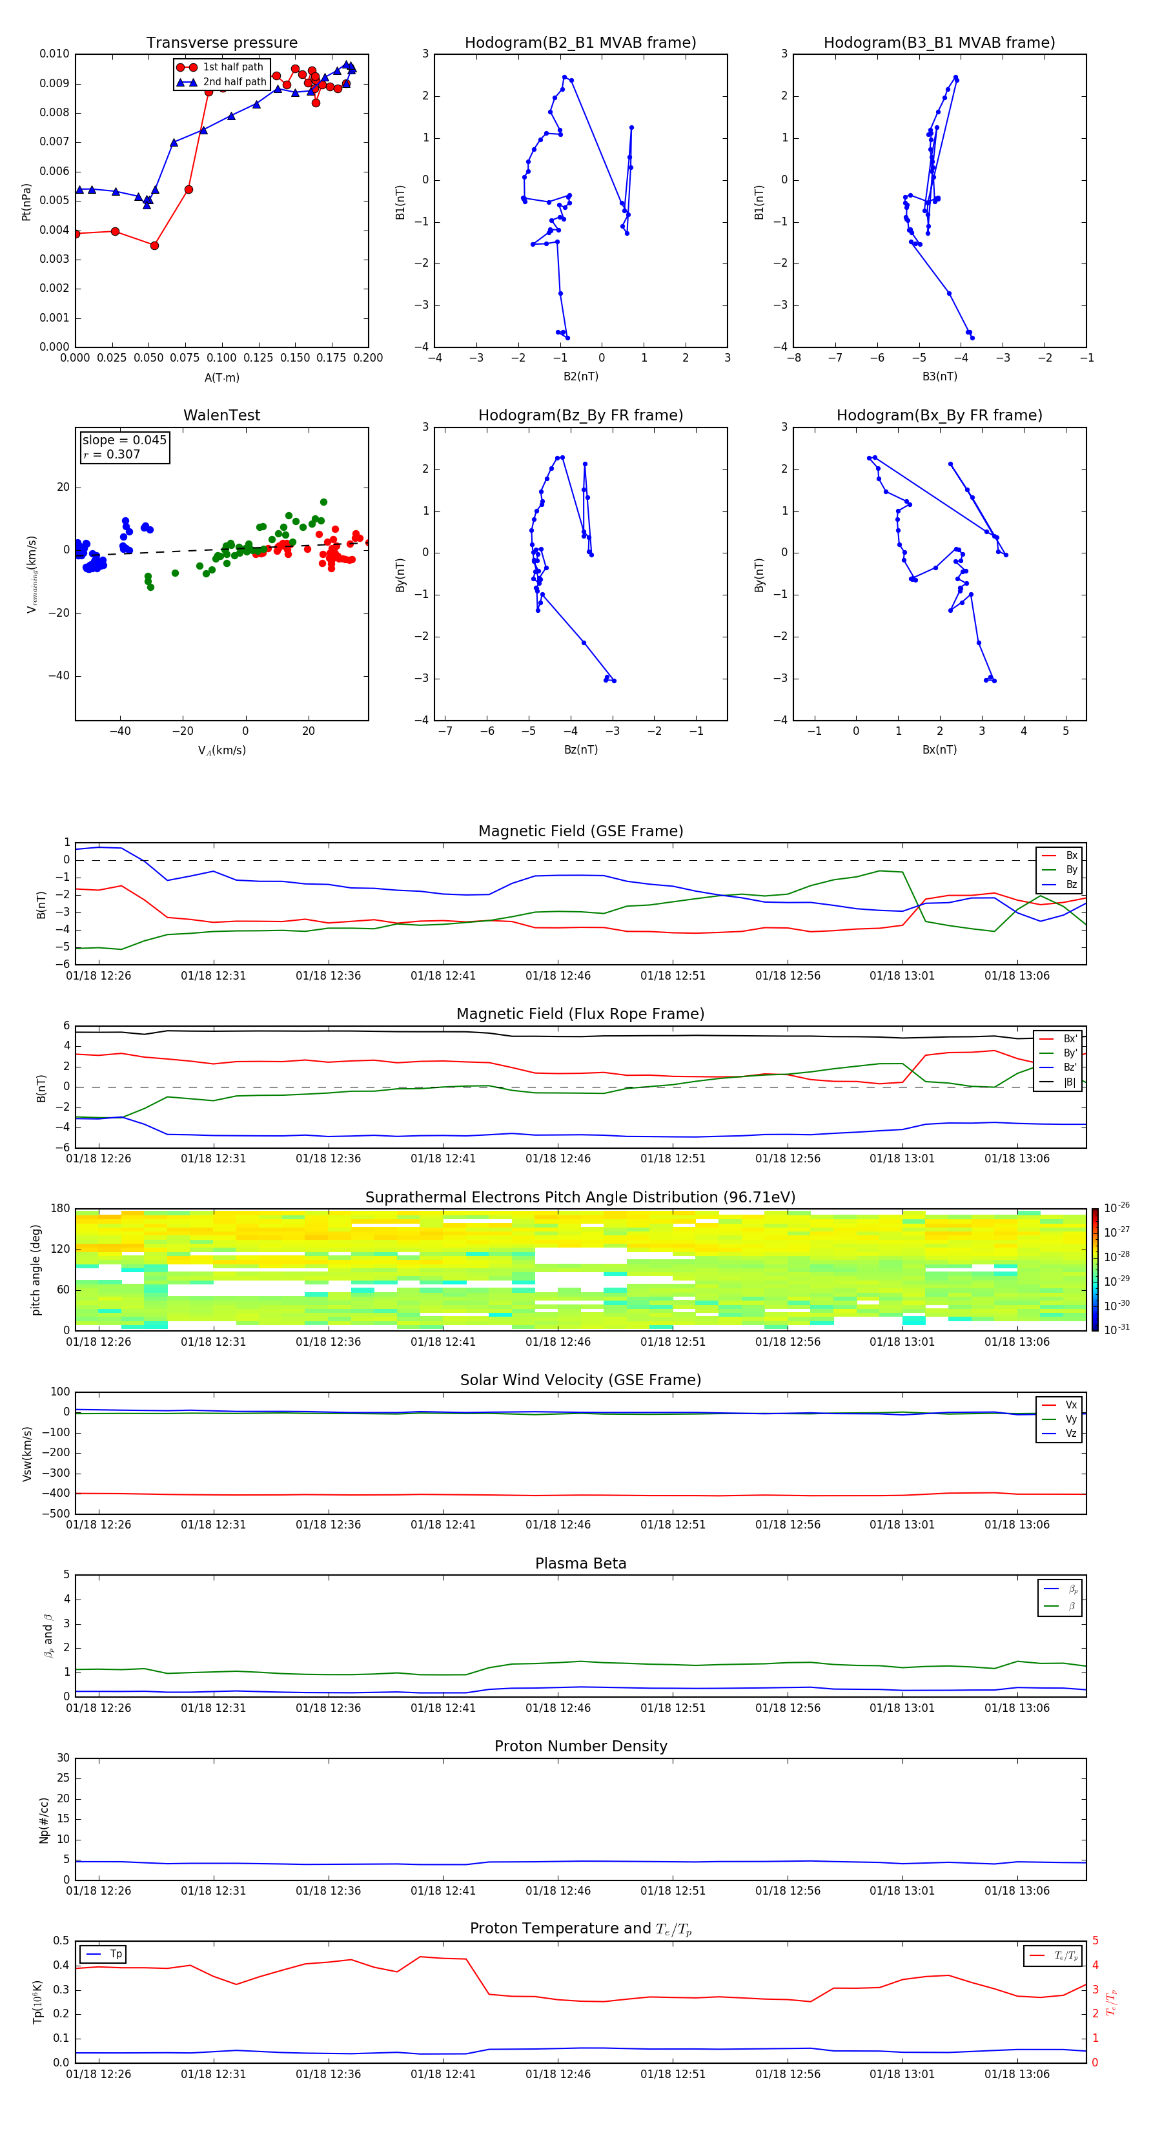Click the 'pitch angle (deg)' y-axis label
The height and width of the screenshot is (2131, 1162).
[x=36, y=1270]
